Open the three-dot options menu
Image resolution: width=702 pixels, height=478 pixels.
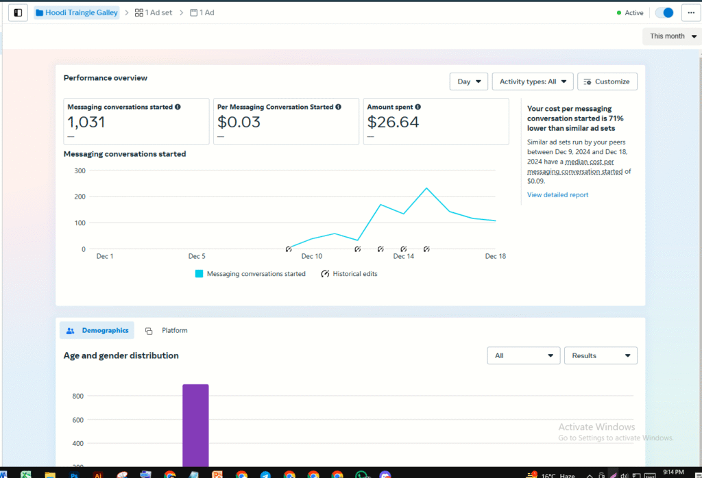690,12
